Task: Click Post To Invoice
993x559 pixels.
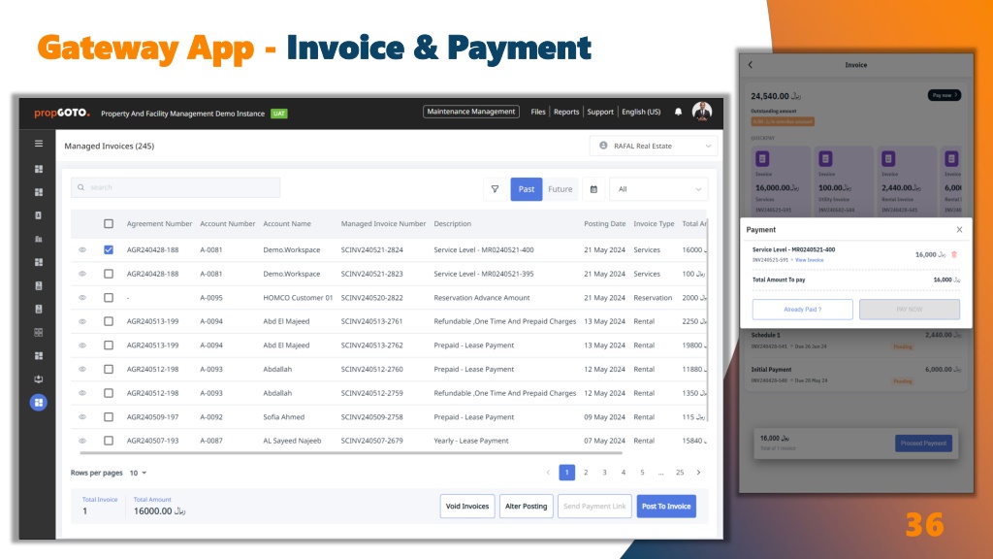Action: (x=666, y=506)
